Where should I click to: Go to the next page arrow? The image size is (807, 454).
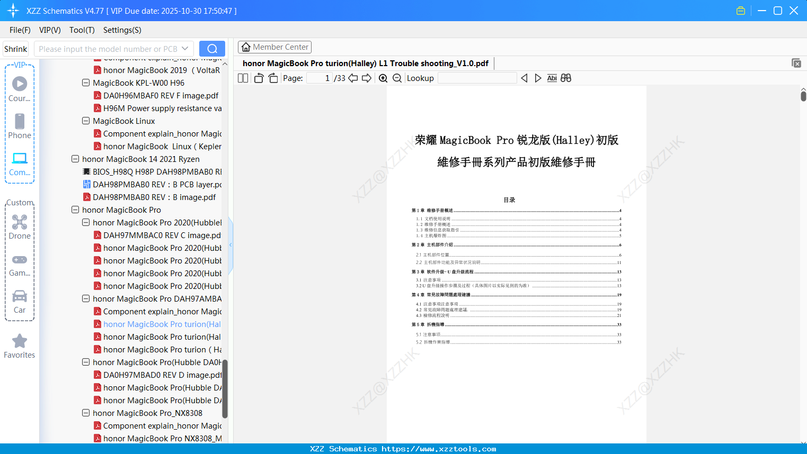tap(367, 78)
